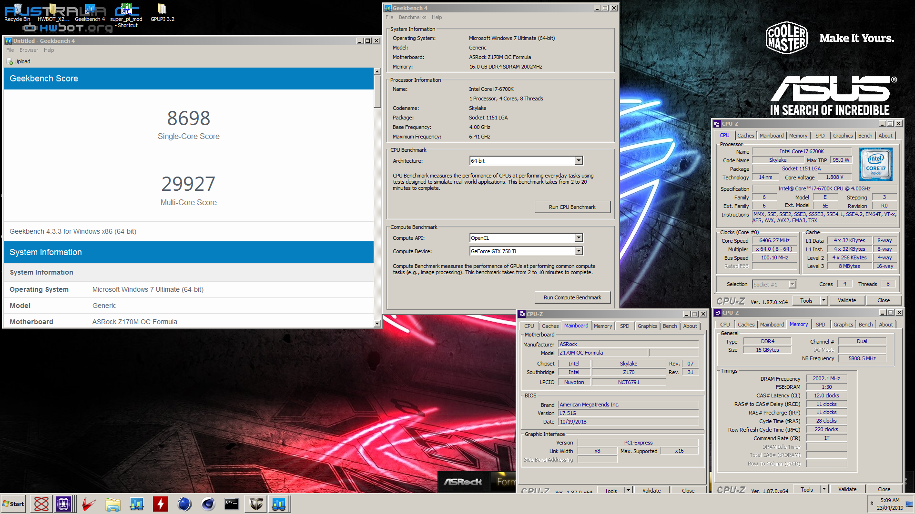Open the HWBOT_X2 folder on the desktop
Viewport: 915px width, 514px height.
coord(53,12)
